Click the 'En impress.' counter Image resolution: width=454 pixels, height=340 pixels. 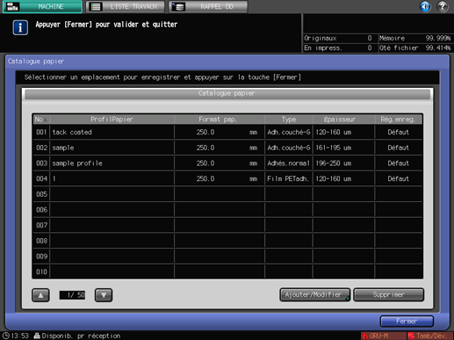pos(338,47)
